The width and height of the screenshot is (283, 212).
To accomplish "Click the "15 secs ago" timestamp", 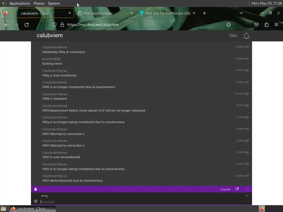I will pos(242,176).
